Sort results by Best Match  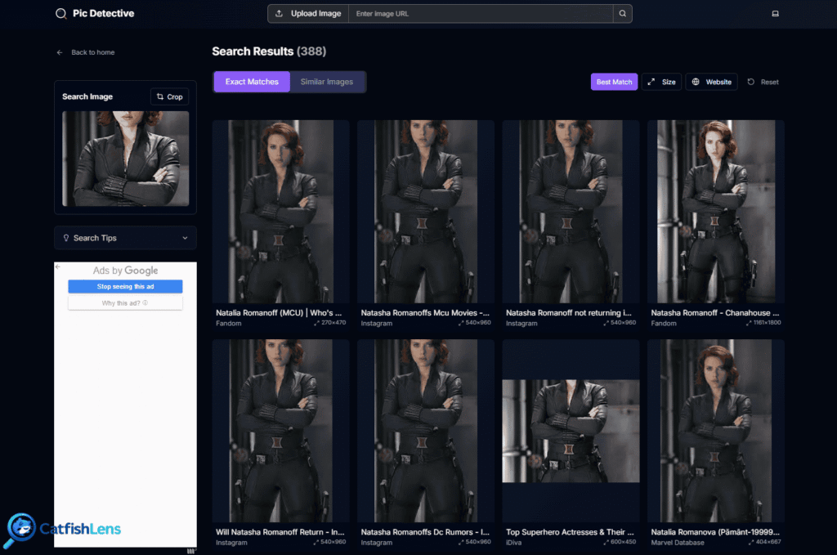pos(614,82)
